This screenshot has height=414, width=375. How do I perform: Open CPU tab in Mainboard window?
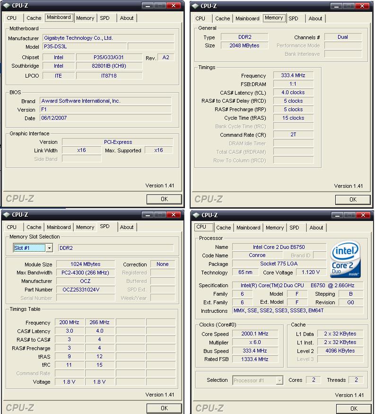coord(12,18)
